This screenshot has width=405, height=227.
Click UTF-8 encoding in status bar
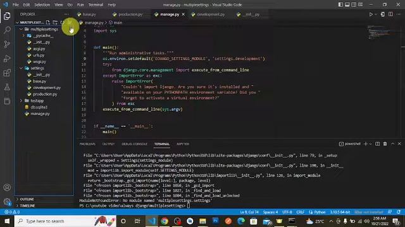pyautogui.click(x=287, y=212)
